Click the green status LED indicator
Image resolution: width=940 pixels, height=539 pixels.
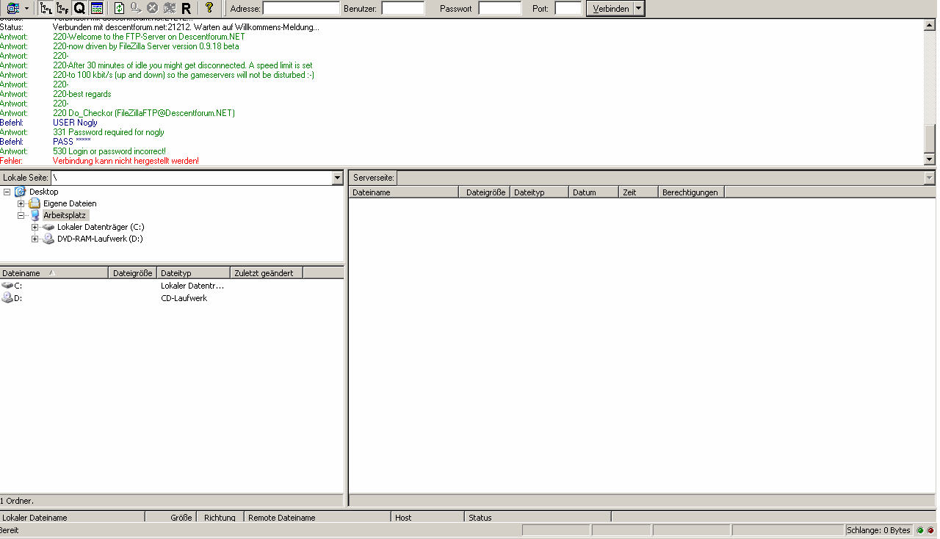point(920,530)
